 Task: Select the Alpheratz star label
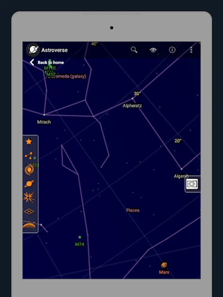click(132, 106)
